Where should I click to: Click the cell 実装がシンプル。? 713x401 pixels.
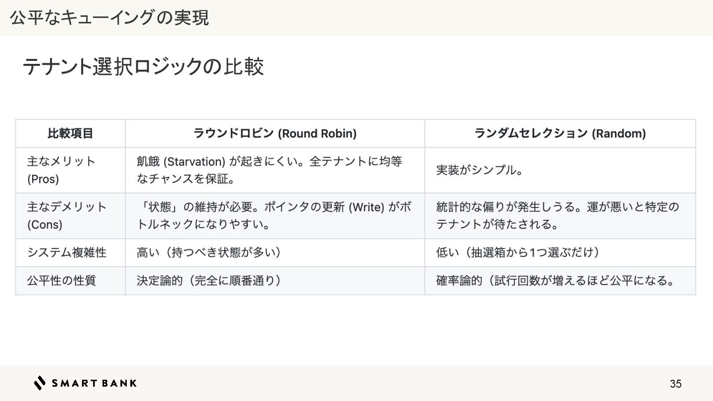point(560,170)
